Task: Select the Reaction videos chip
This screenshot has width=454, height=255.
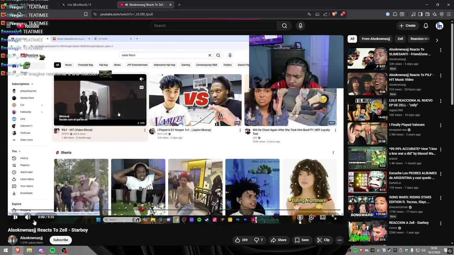Action: click(420, 39)
